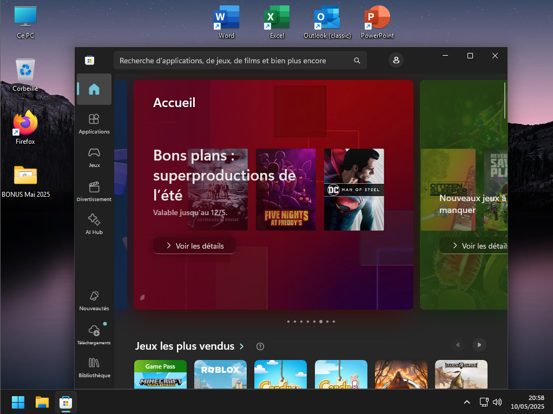Click the help icon beside Jeux les plus vendus
The height and width of the screenshot is (414, 553).
[260, 346]
